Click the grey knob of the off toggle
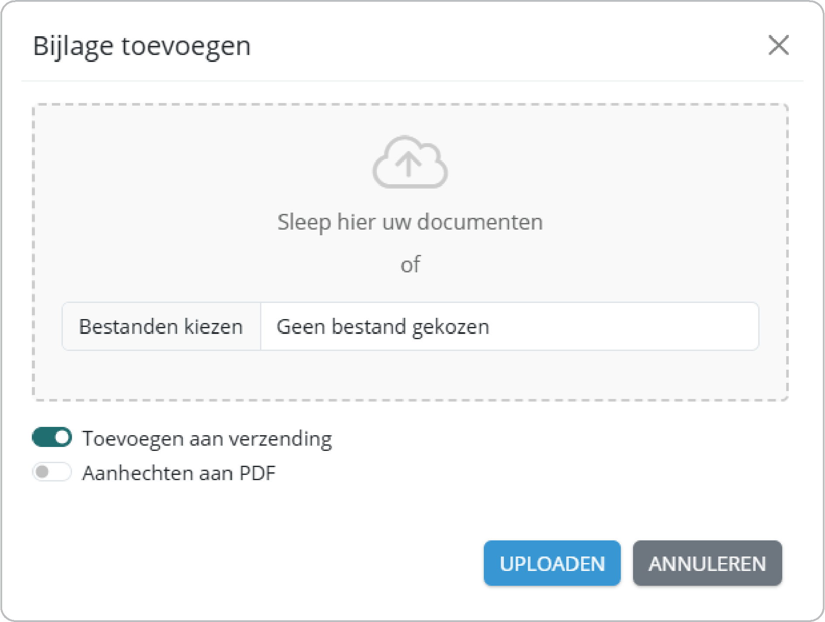 pyautogui.click(x=42, y=472)
